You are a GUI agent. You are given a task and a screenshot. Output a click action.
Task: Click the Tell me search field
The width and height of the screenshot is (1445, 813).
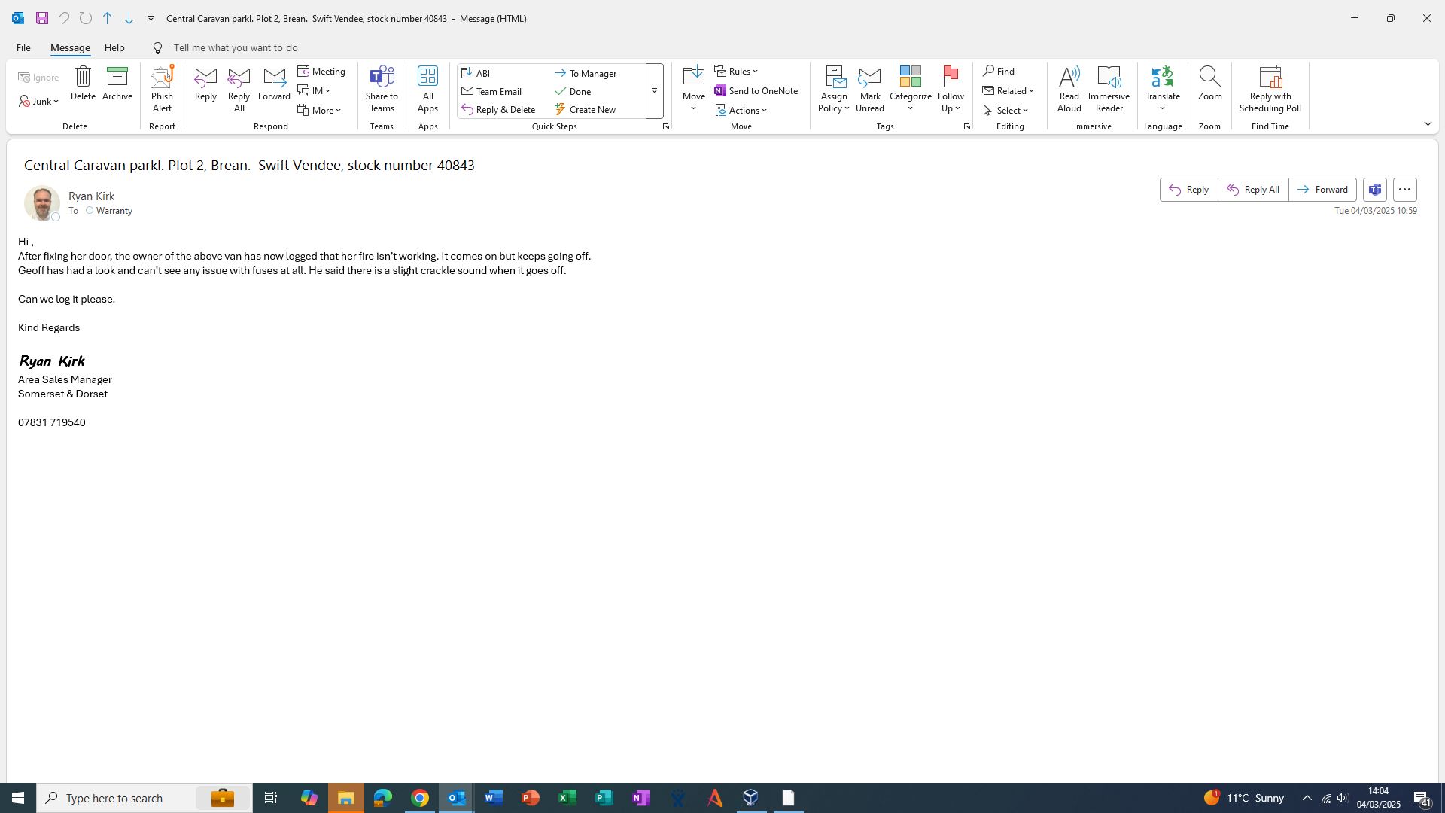[x=235, y=48]
